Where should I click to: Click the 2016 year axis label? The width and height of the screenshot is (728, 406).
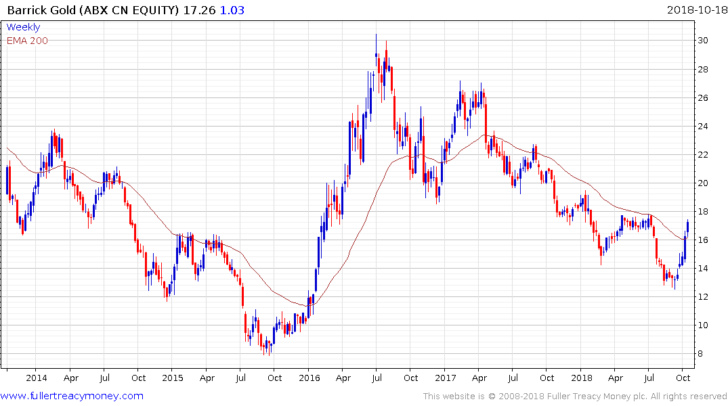coord(309,378)
